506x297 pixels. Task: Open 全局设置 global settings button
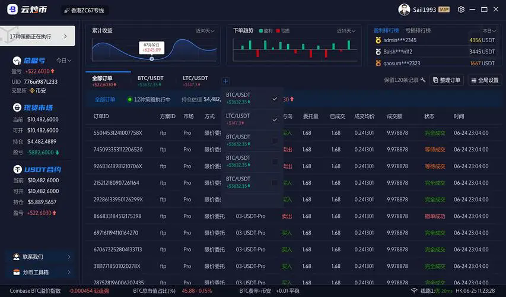pyautogui.click(x=484, y=80)
